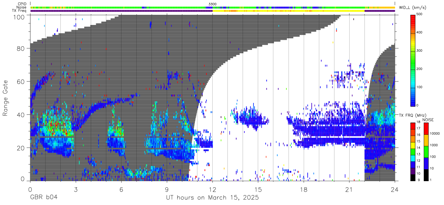Click the TX frequency color strip above plot
The image size is (444, 205).
point(213,11)
